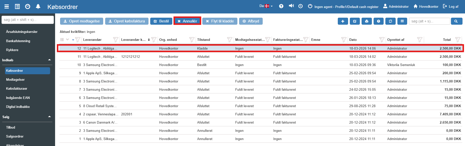The height and width of the screenshot is (146, 465).
Task: Select order 10 Samsung row with Bestilt status
Action: [x=261, y=65]
